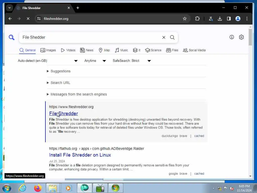The height and width of the screenshot is (193, 257).
Task: Toggle the side panel icon
Action: (x=229, y=19)
